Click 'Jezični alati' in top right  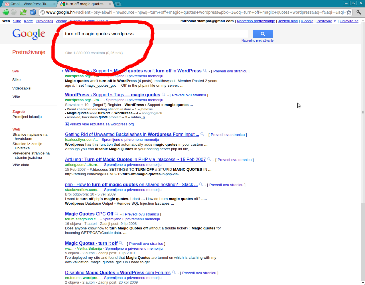pyautogui.click(x=288, y=21)
